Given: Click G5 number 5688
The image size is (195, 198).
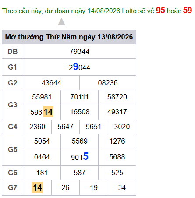Looking at the screenshot, I should click(117, 157).
